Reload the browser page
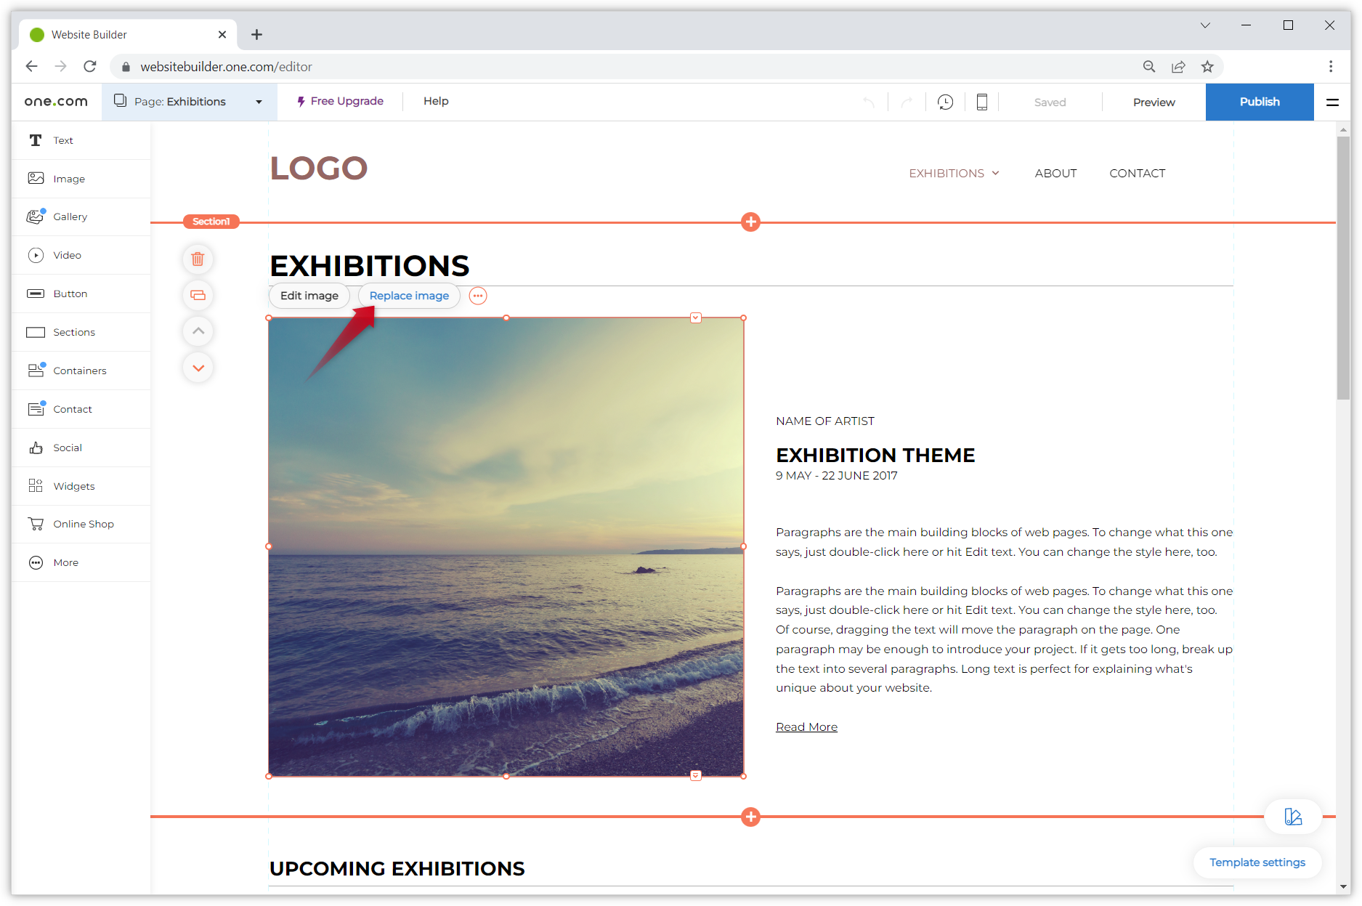Image resolution: width=1362 pixels, height=906 pixels. [x=90, y=67]
